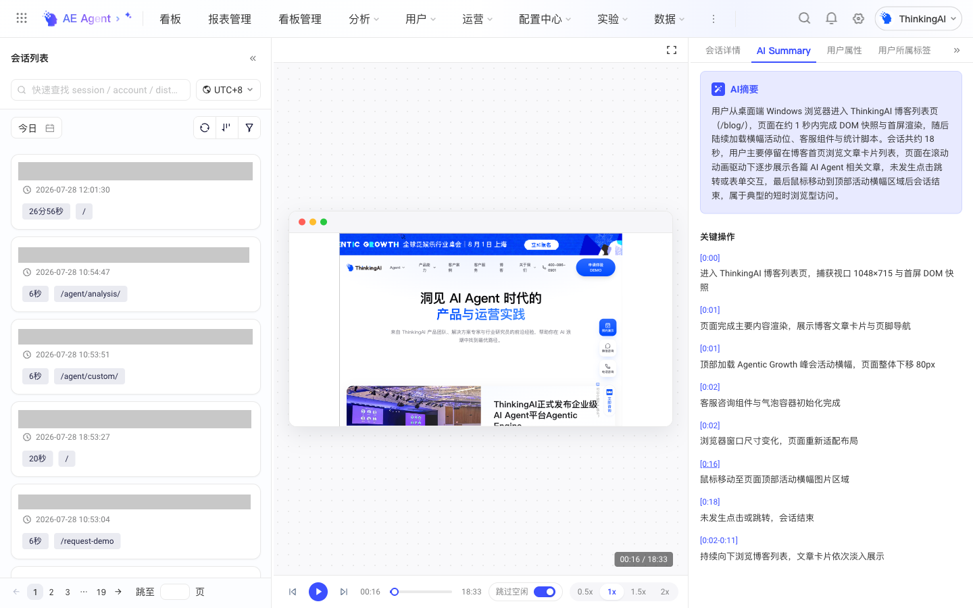Sort the session list
This screenshot has width=973, height=608.
(226, 128)
